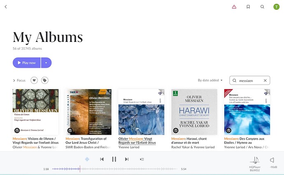
Task: Open the Des Canyons aux Etoiles cover
Action: (247, 112)
